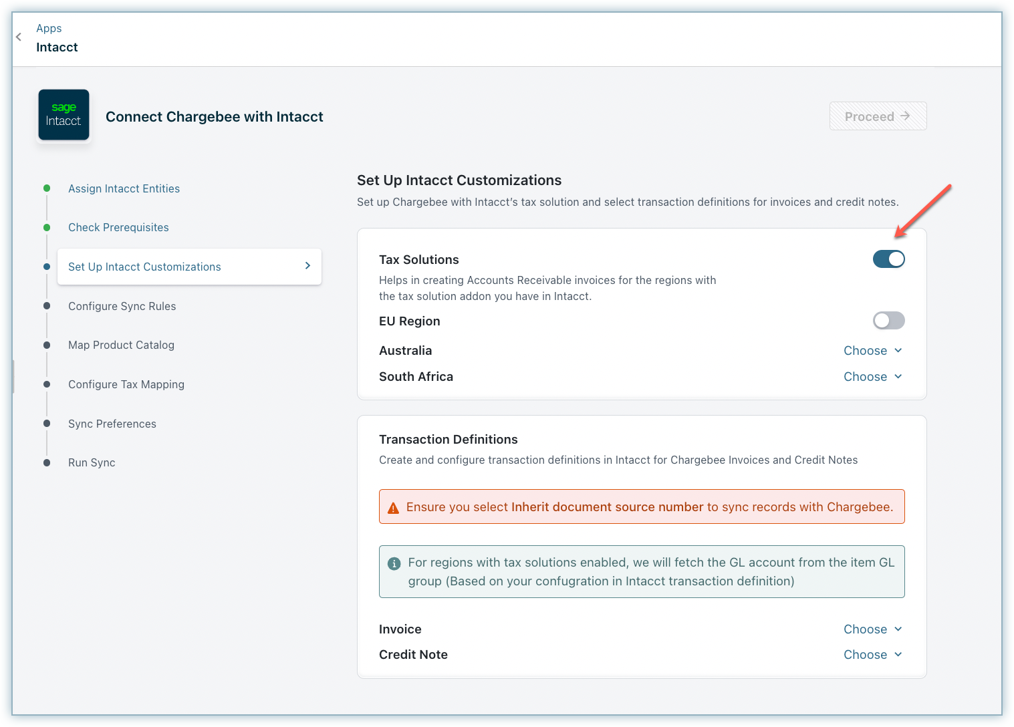Expand the South Africa Choose dropdown
The width and height of the screenshot is (1014, 727).
pos(872,377)
